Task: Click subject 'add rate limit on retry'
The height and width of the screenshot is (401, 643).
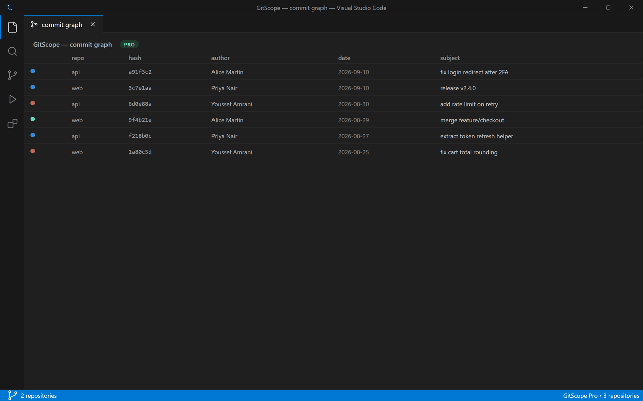Action: [x=469, y=104]
